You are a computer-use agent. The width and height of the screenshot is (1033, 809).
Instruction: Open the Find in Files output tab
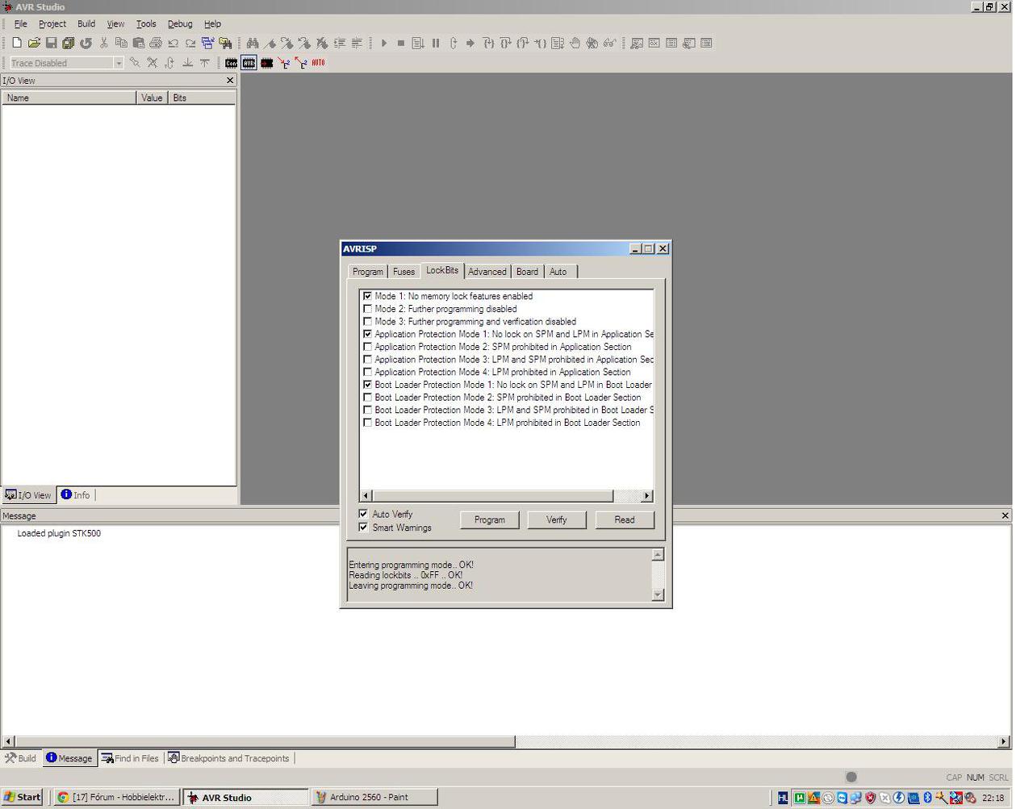point(130,758)
